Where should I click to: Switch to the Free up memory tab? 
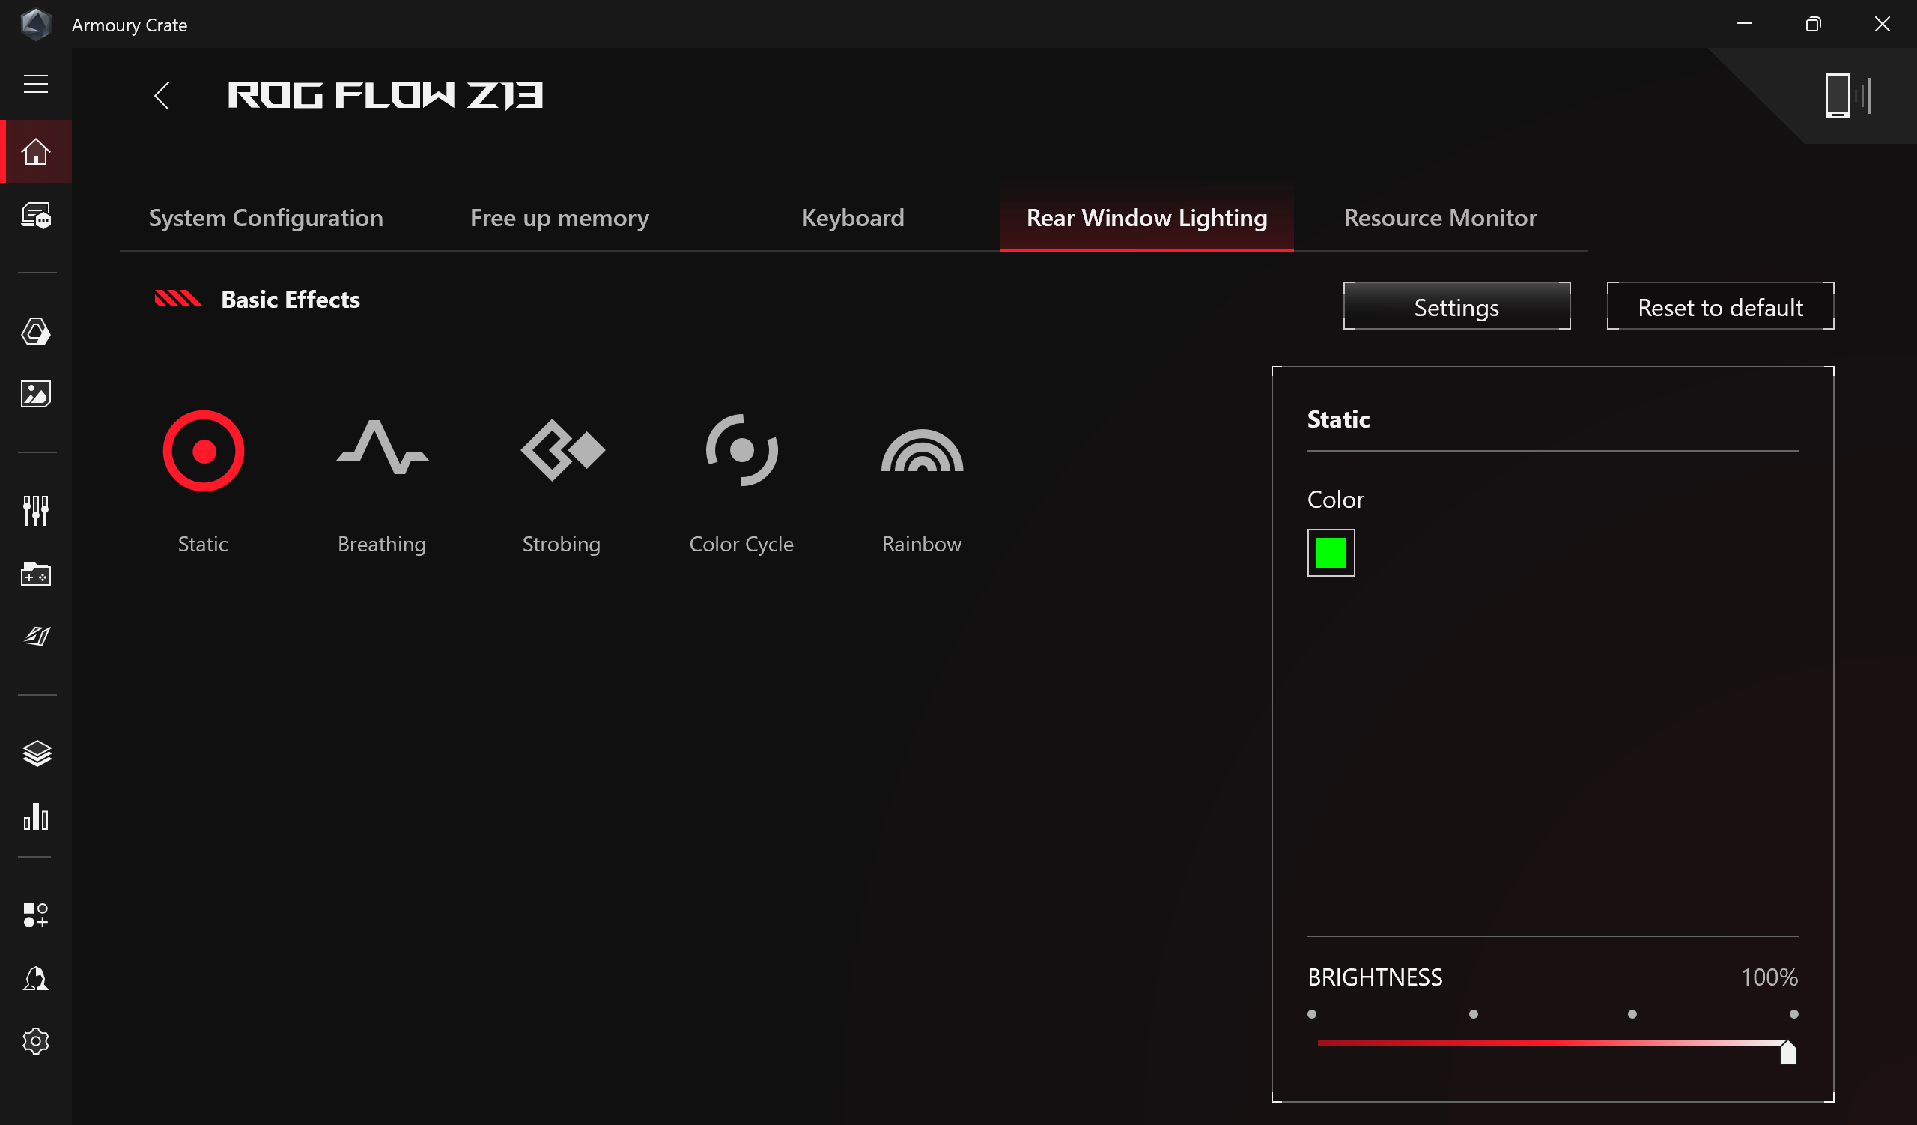pyautogui.click(x=560, y=218)
